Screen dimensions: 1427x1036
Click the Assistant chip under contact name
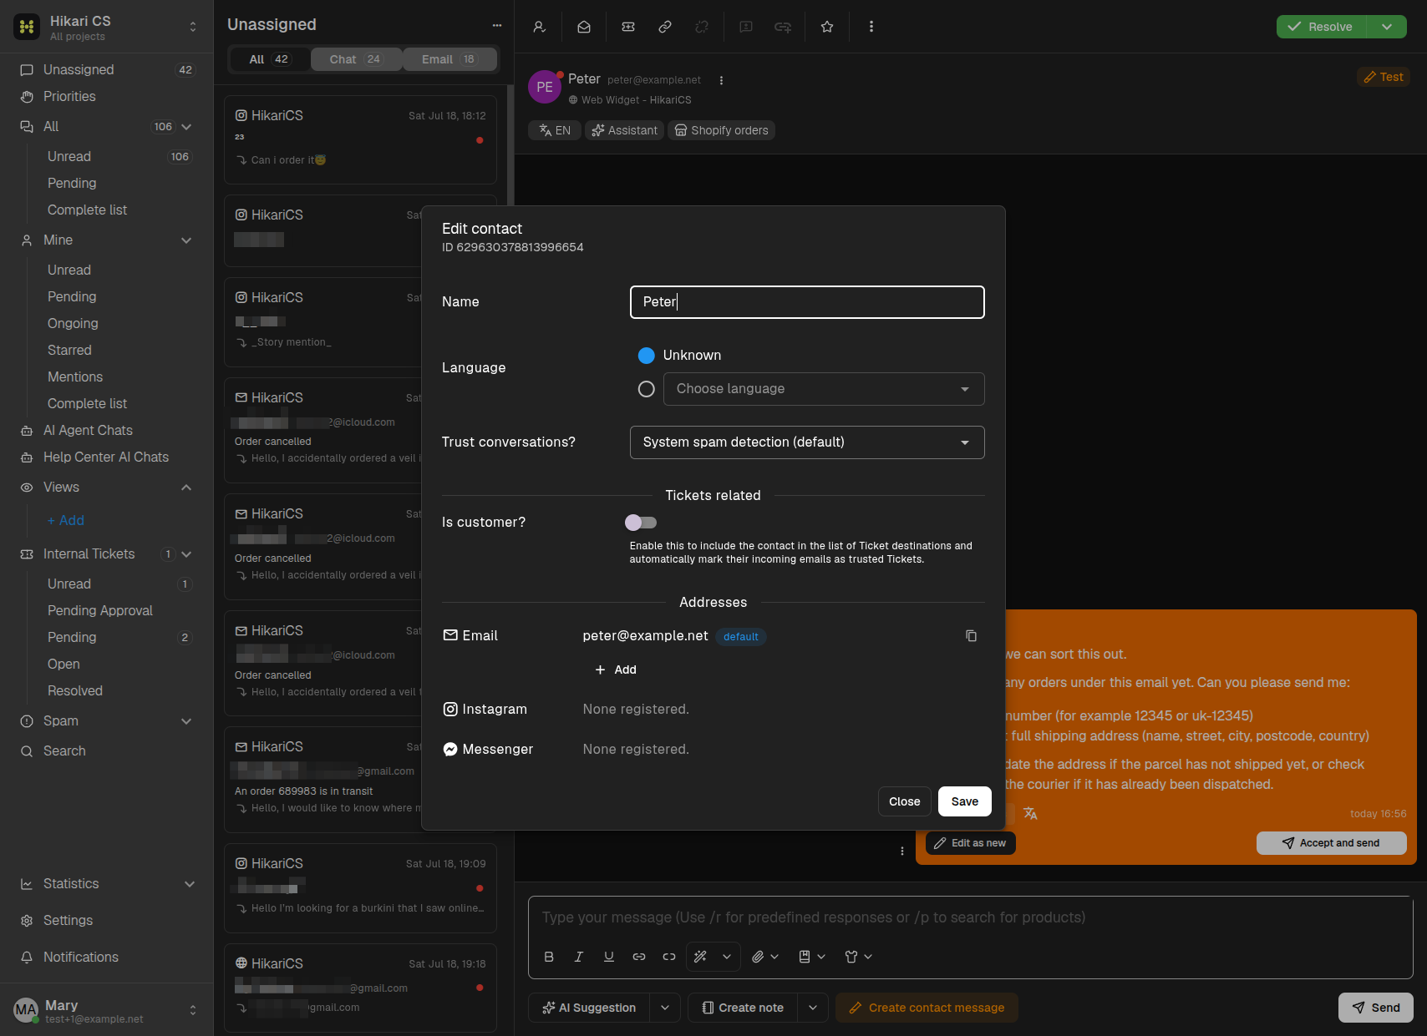coord(624,130)
